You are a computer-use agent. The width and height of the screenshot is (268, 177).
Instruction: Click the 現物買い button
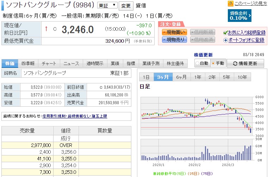pos(174,32)
